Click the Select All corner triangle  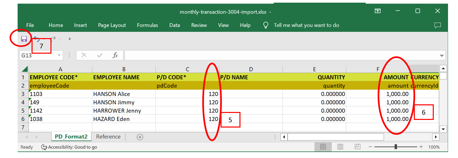[x=25, y=69]
